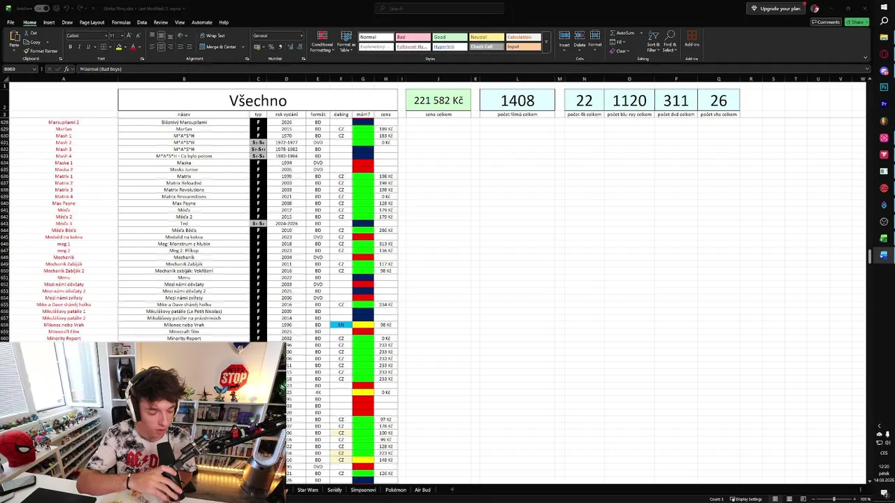This screenshot has width=895, height=503.
Task: Click Align Right icon
Action: [x=170, y=47]
